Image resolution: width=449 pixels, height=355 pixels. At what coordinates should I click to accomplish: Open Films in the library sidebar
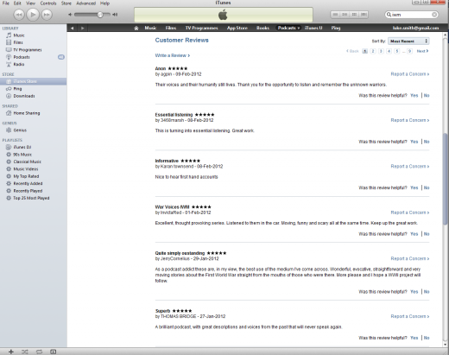(x=18, y=42)
